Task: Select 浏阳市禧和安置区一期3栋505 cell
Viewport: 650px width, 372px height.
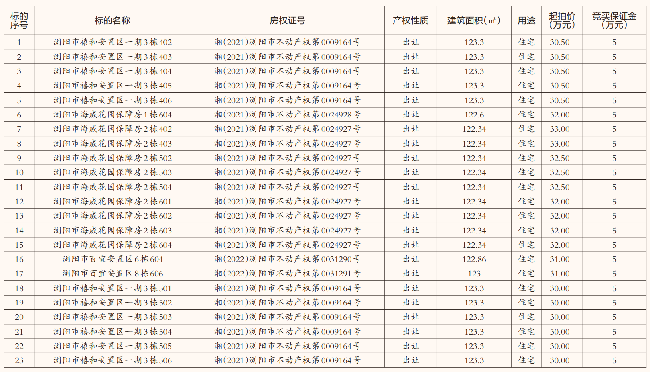Action: (x=112, y=346)
